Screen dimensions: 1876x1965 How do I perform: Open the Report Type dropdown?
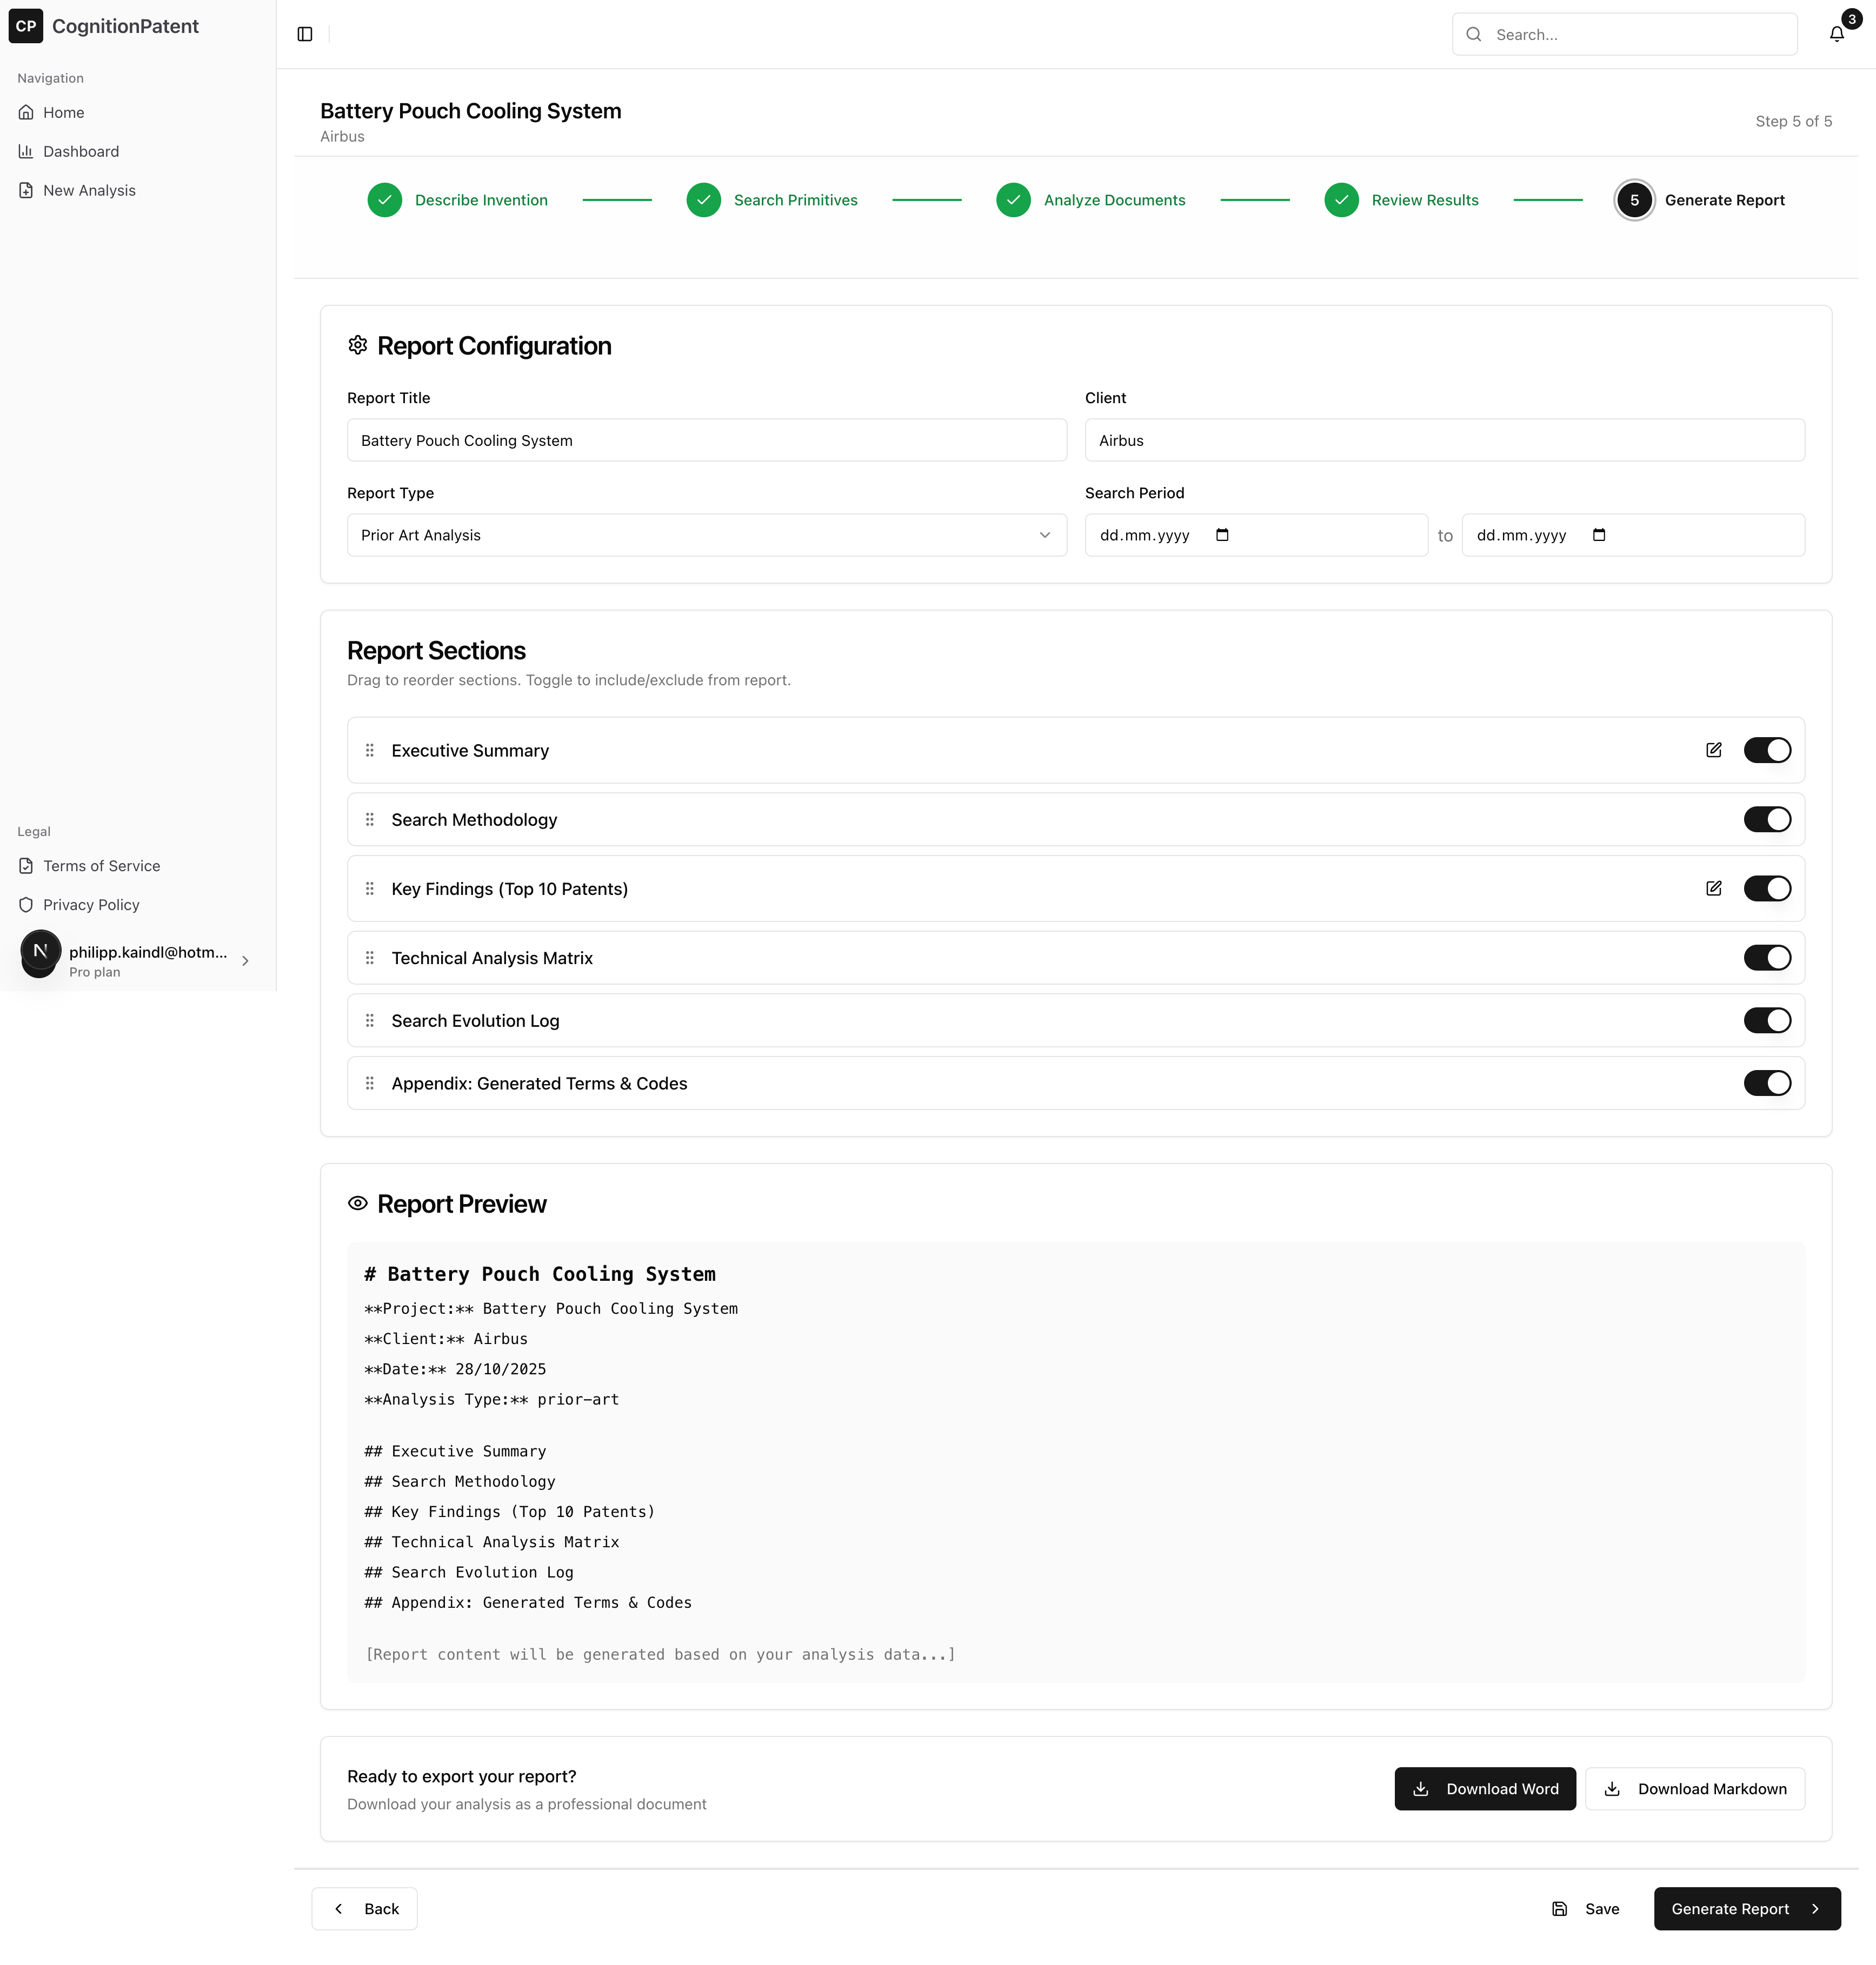coord(706,534)
